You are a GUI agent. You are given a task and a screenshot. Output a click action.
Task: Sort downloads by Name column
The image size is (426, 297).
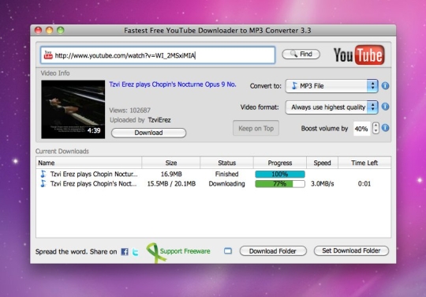(88, 163)
